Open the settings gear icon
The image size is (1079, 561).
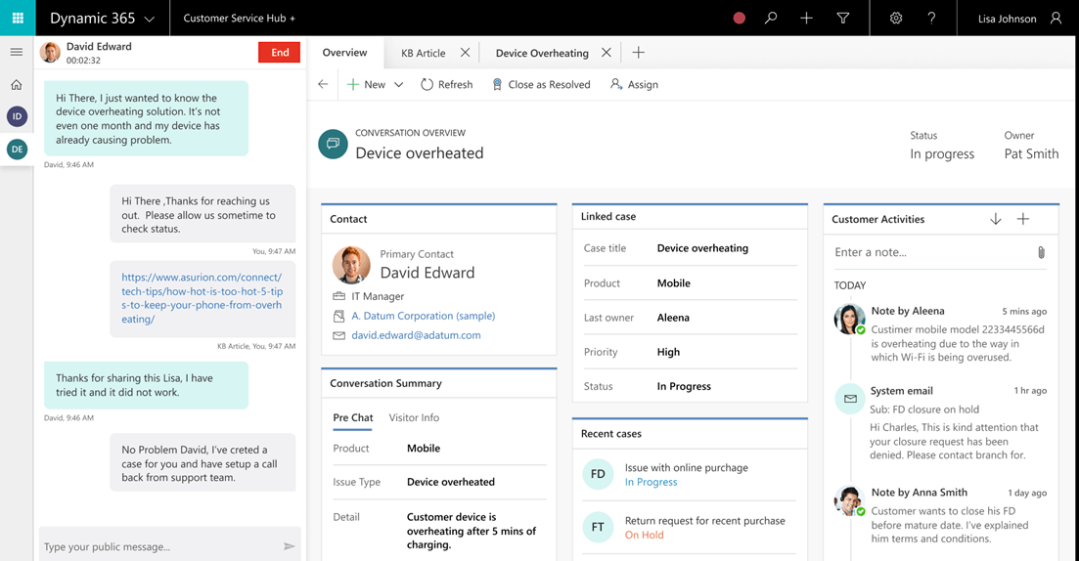tap(896, 19)
